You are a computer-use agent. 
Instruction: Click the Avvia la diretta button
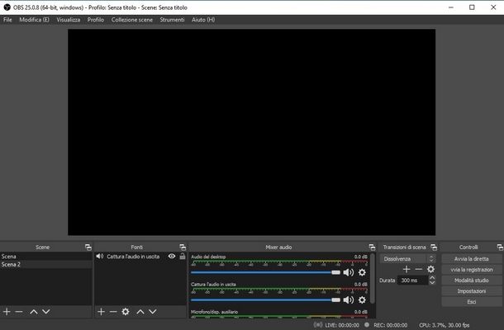pyautogui.click(x=471, y=258)
